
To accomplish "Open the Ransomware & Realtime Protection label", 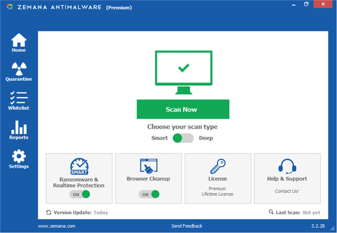I will tap(79, 182).
